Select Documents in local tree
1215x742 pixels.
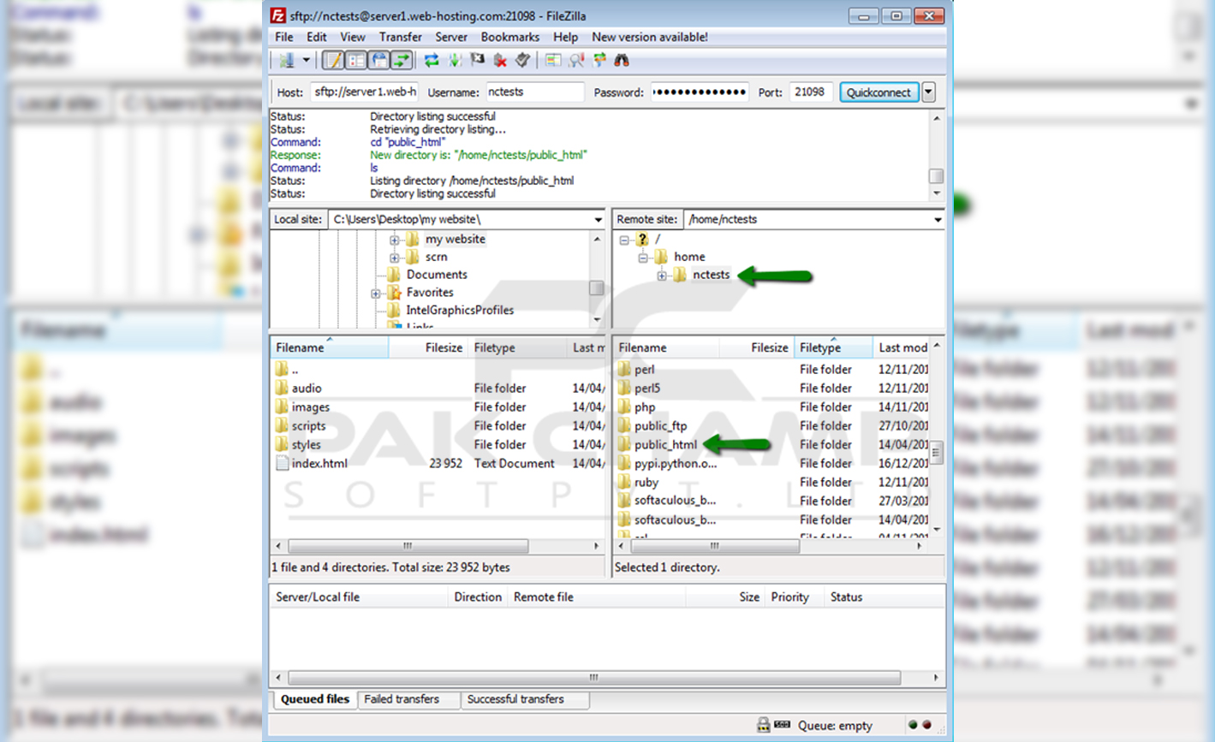(x=437, y=275)
